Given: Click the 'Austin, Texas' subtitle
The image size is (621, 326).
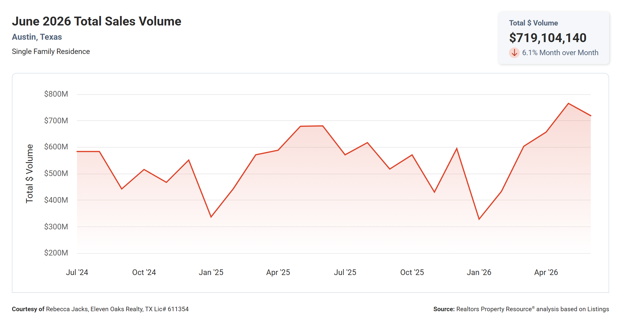Looking at the screenshot, I should click(x=37, y=37).
